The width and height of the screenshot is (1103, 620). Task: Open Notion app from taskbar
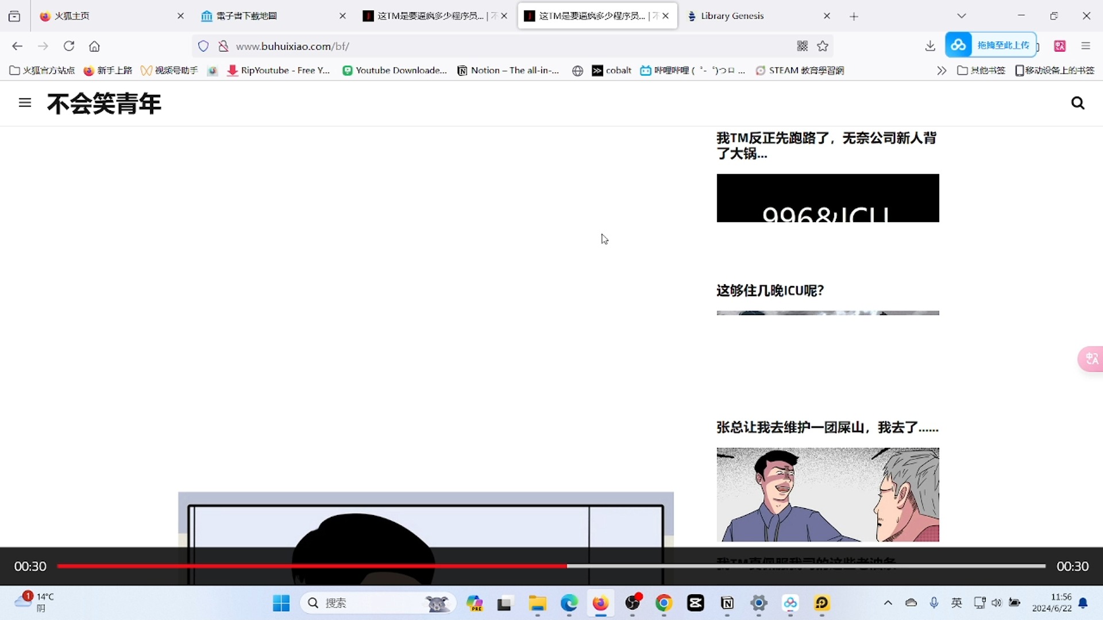coord(727,603)
